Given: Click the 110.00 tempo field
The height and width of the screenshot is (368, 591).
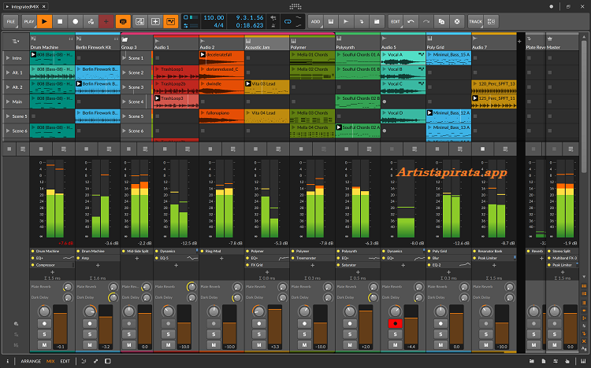Looking at the screenshot, I should click(x=214, y=17).
